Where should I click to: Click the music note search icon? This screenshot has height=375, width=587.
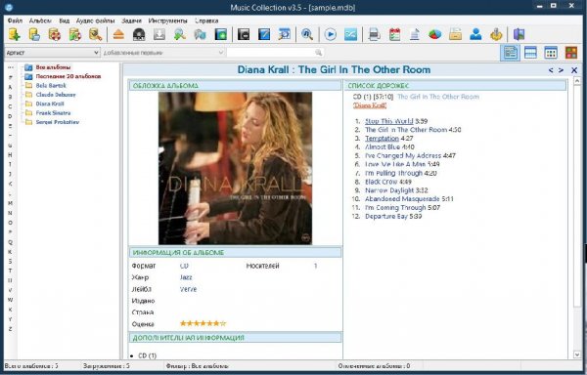coord(307,34)
